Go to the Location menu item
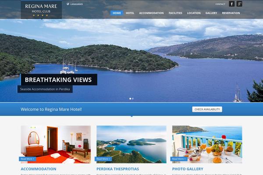This screenshot has width=263, height=175. (x=194, y=13)
